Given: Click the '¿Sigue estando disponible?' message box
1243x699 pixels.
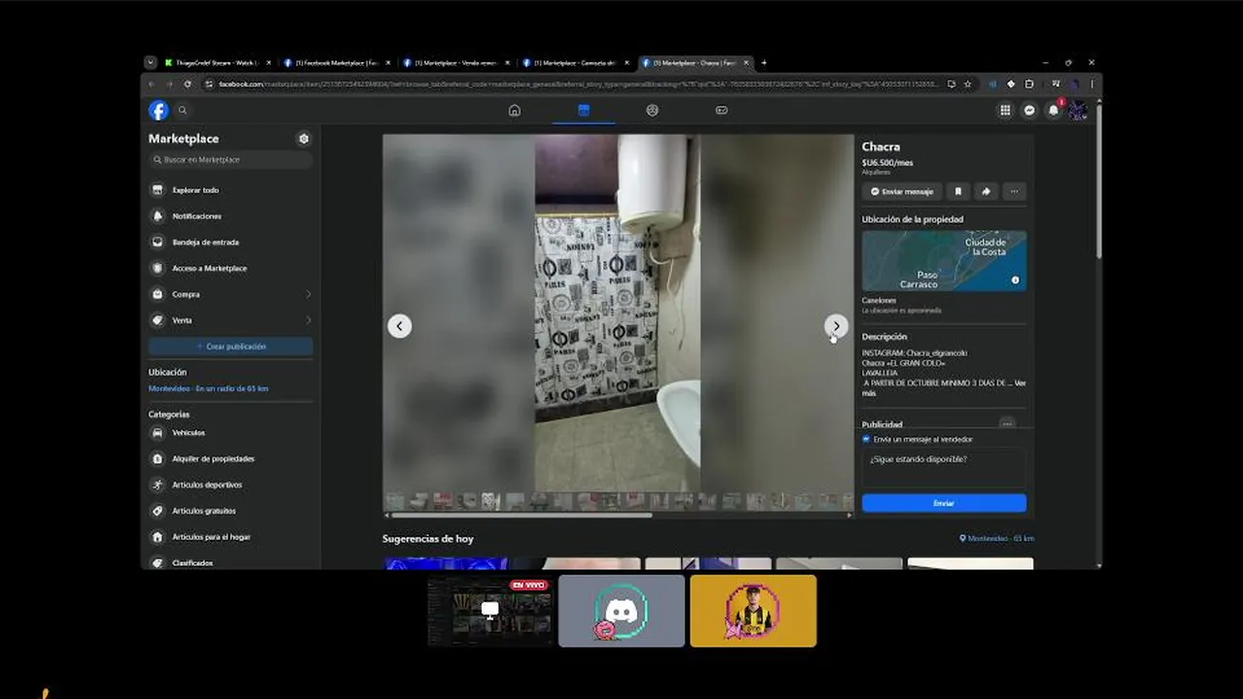Looking at the screenshot, I should tap(944, 467).
